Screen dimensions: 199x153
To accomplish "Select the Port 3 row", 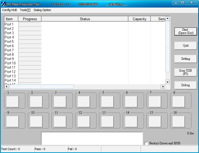I will pos(85,33).
